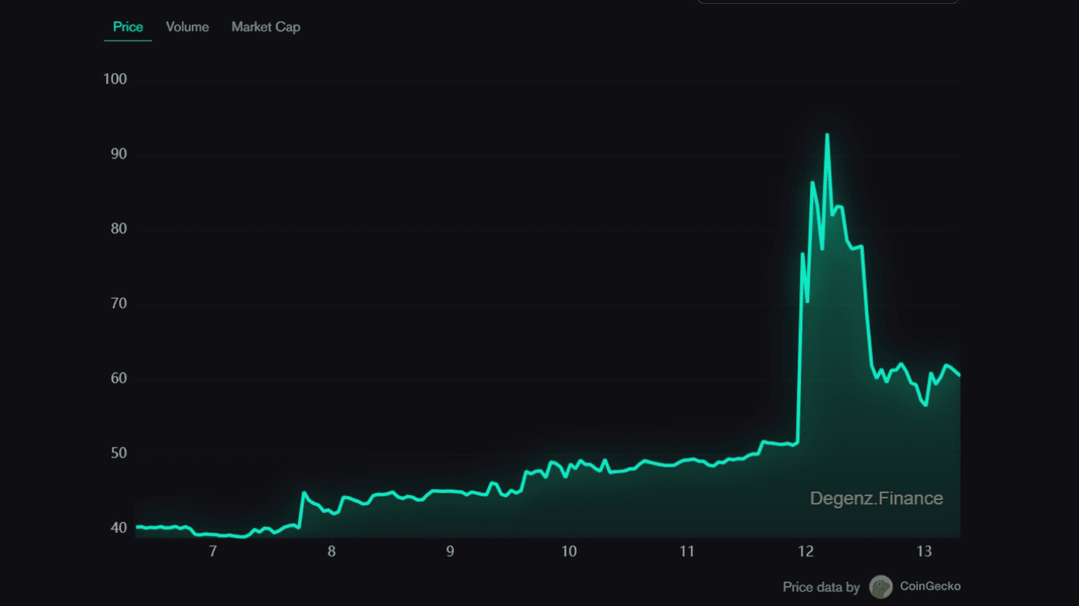Switch to the Price tab

(128, 27)
